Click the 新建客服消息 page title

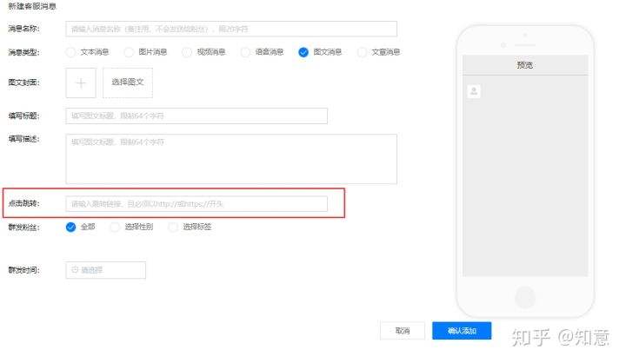[32, 6]
